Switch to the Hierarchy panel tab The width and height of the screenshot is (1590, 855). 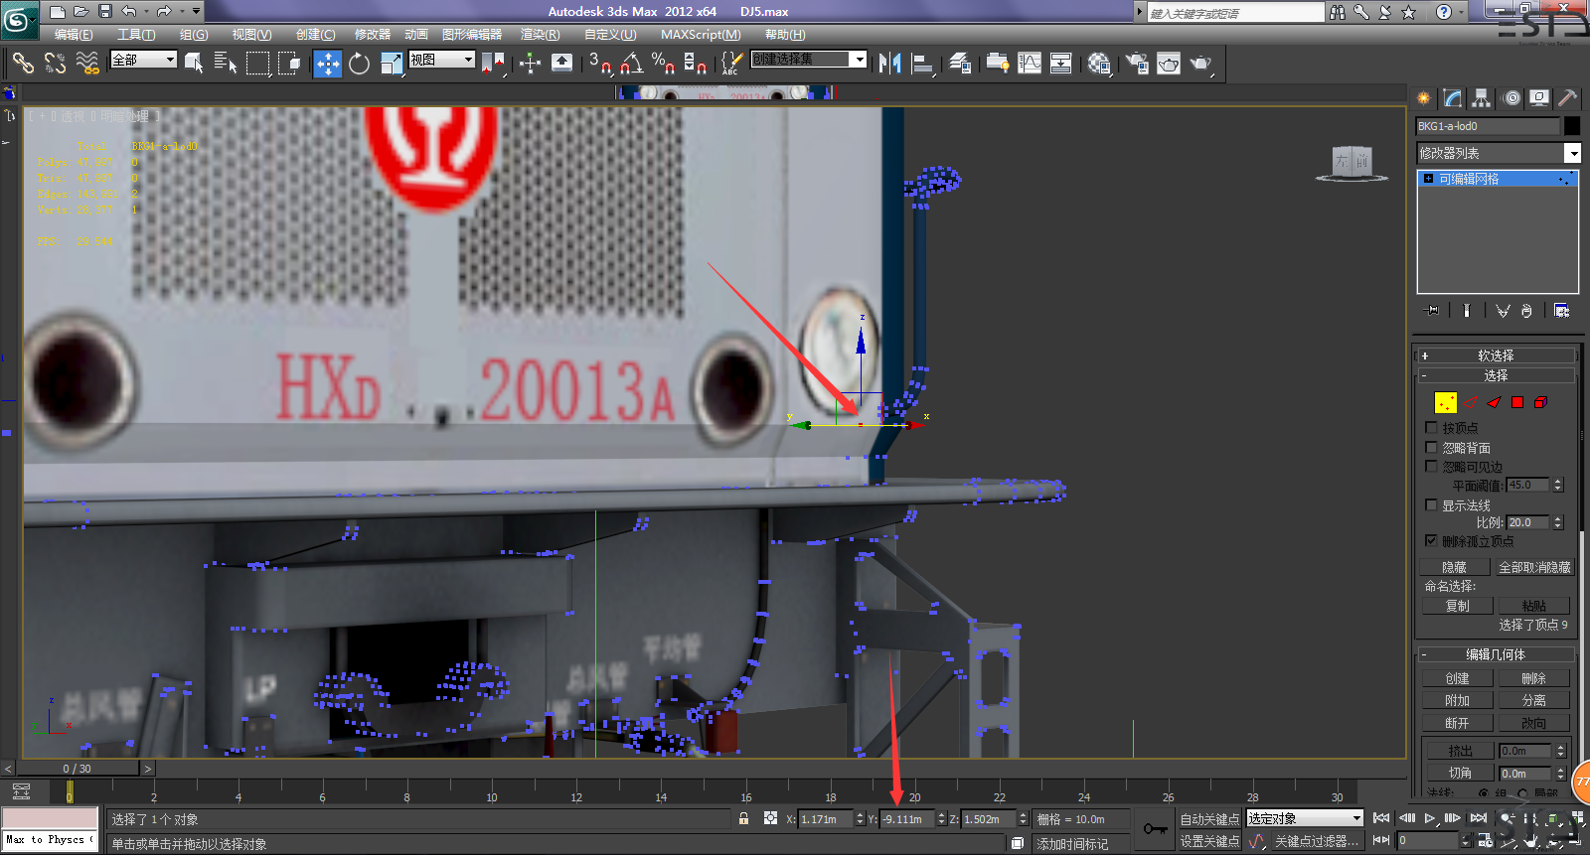[1482, 97]
